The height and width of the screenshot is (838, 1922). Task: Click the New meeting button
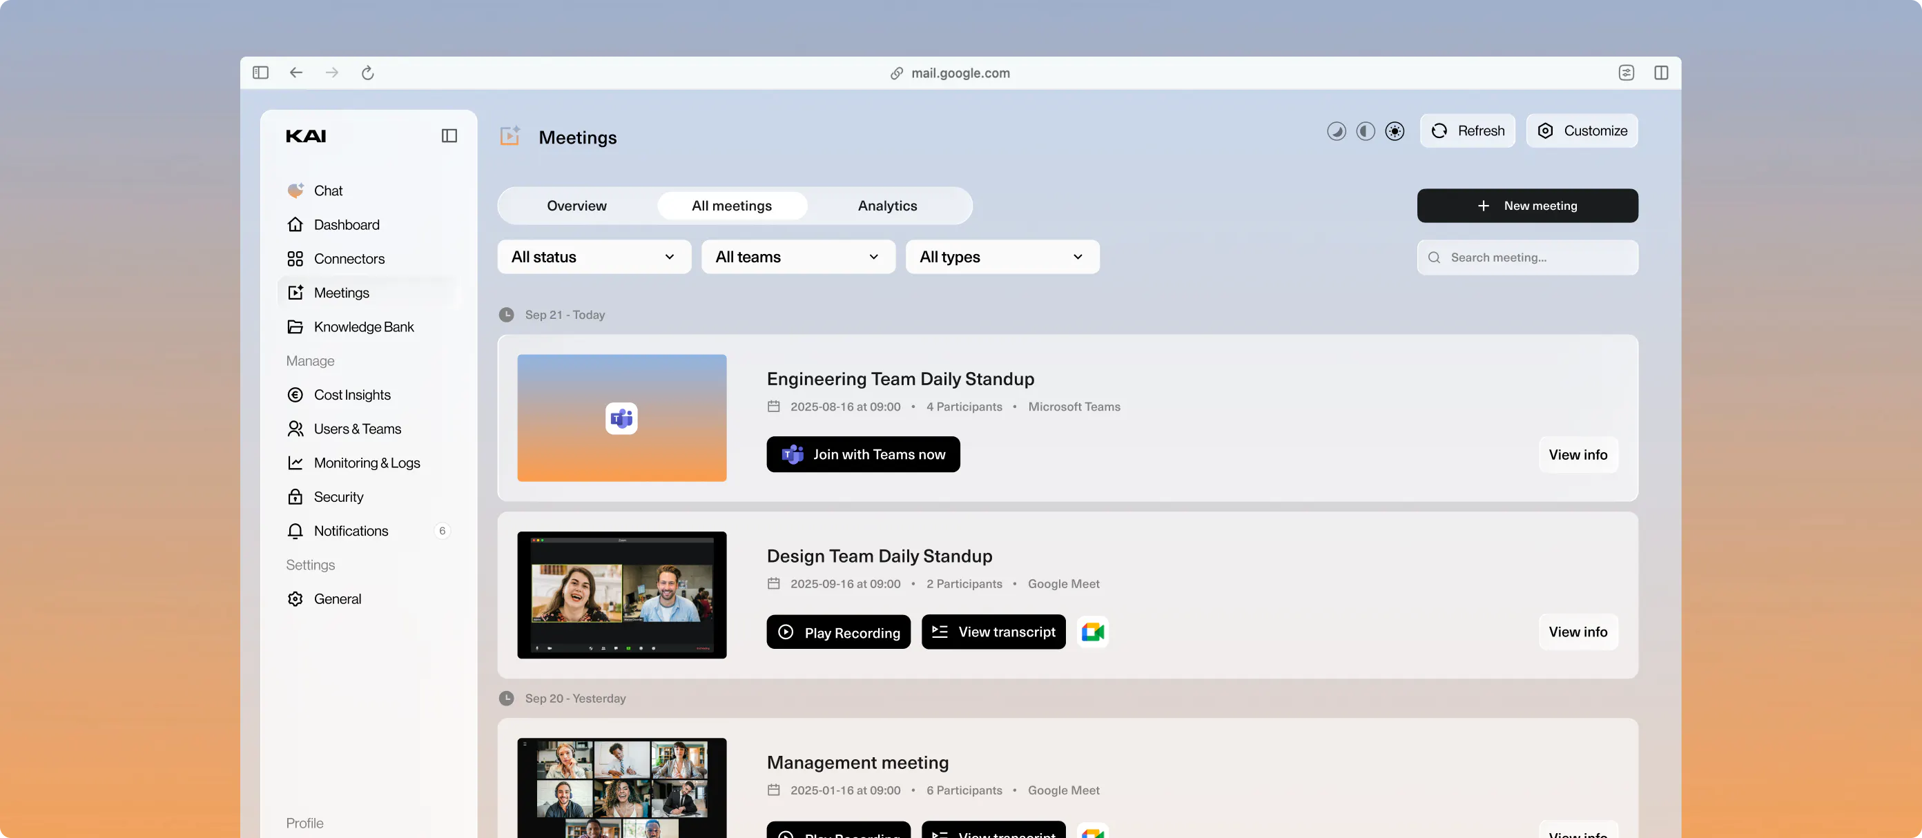click(1526, 205)
